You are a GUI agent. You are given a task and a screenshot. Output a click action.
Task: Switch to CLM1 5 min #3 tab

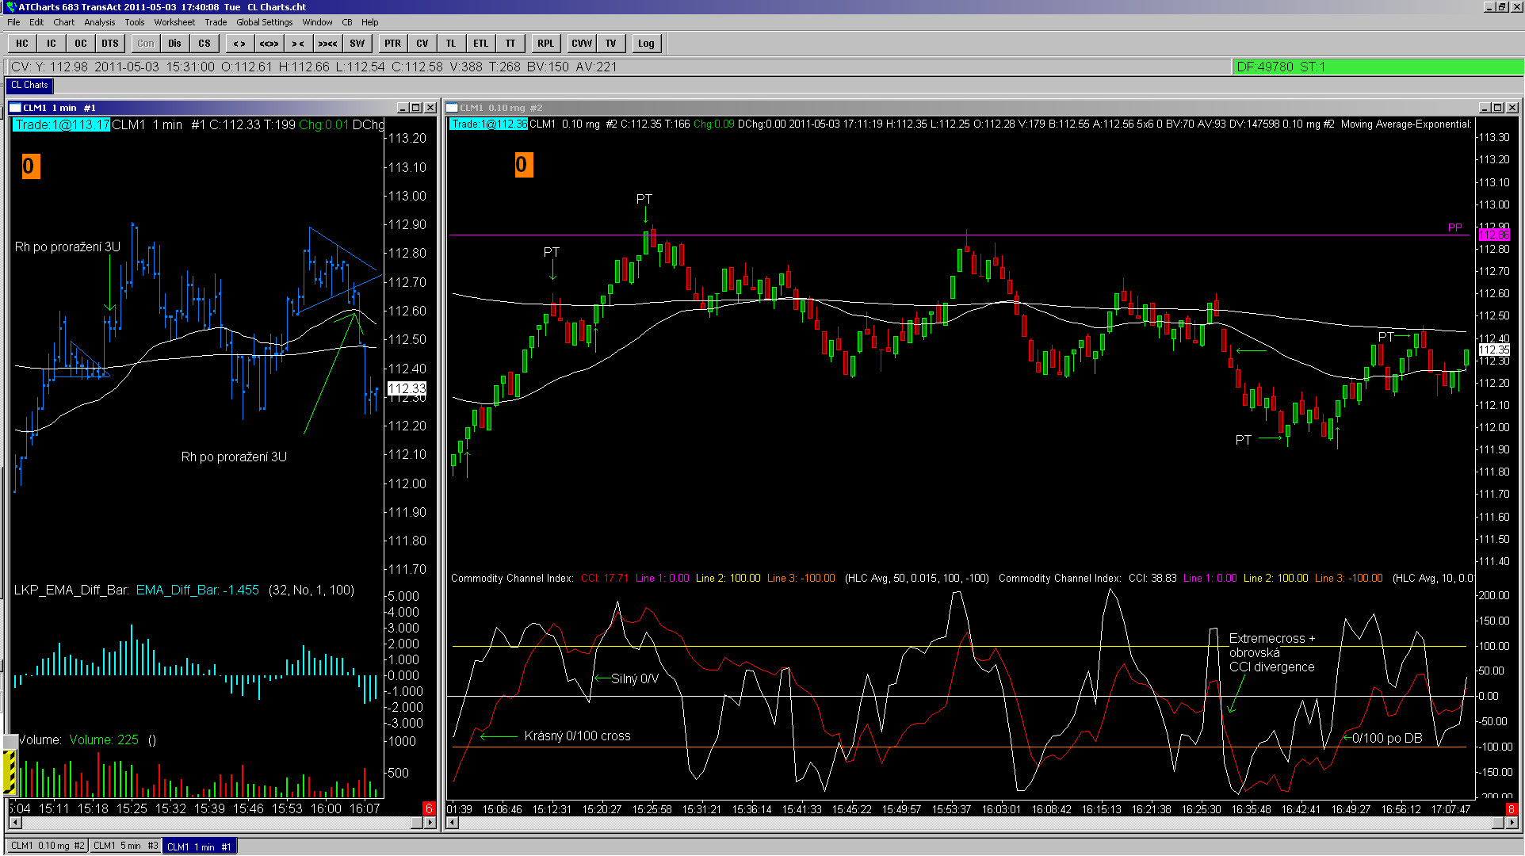(125, 846)
